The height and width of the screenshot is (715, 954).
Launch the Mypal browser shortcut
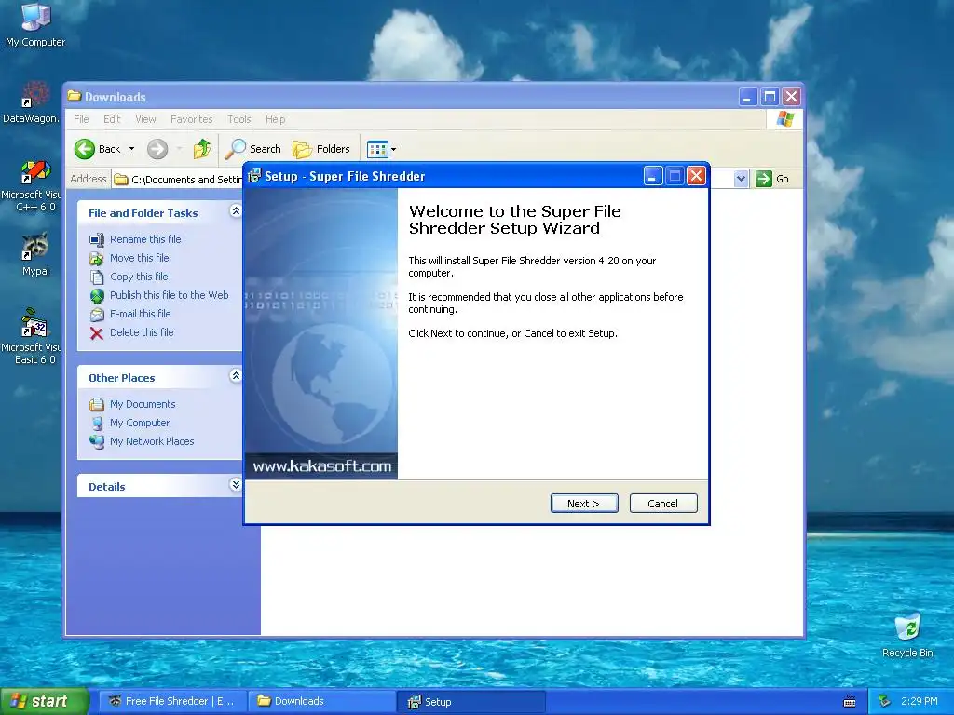point(35,254)
